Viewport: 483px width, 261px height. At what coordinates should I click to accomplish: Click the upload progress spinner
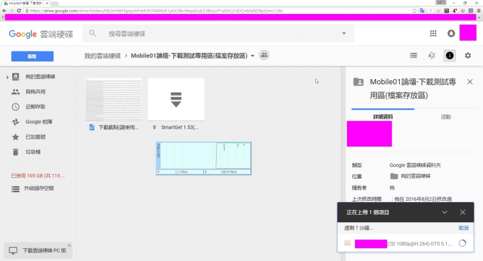[462, 243]
